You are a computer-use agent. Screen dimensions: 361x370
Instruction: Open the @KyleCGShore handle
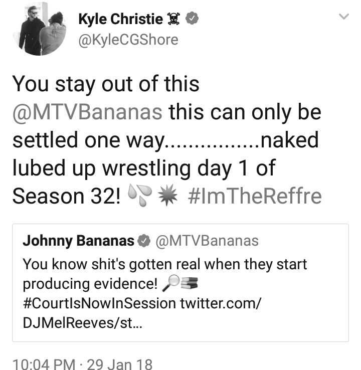coord(128,40)
